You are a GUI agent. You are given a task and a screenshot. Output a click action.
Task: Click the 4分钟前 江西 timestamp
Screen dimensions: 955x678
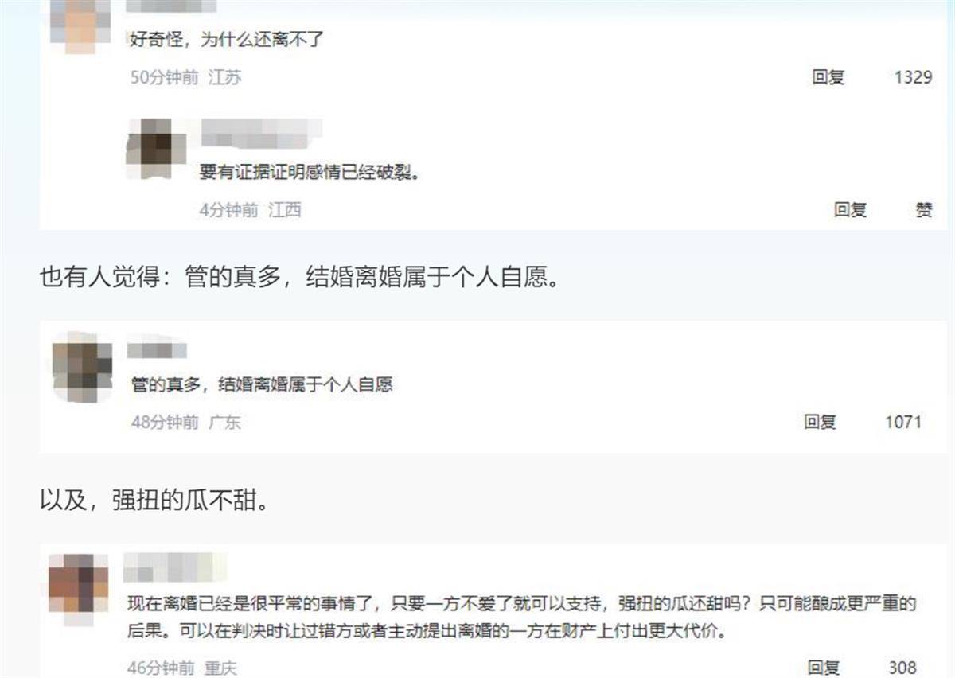[251, 210]
